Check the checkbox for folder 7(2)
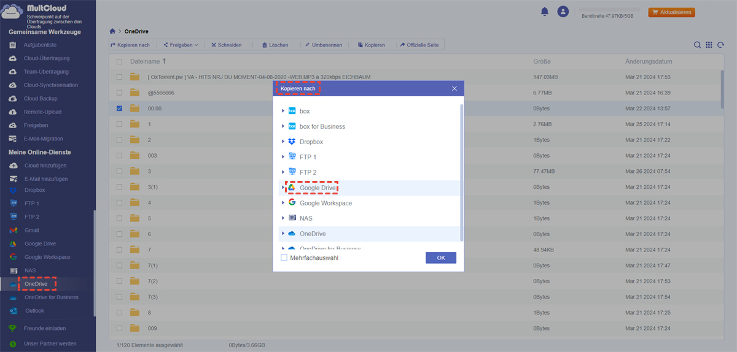The height and width of the screenshot is (352, 737). [119, 281]
